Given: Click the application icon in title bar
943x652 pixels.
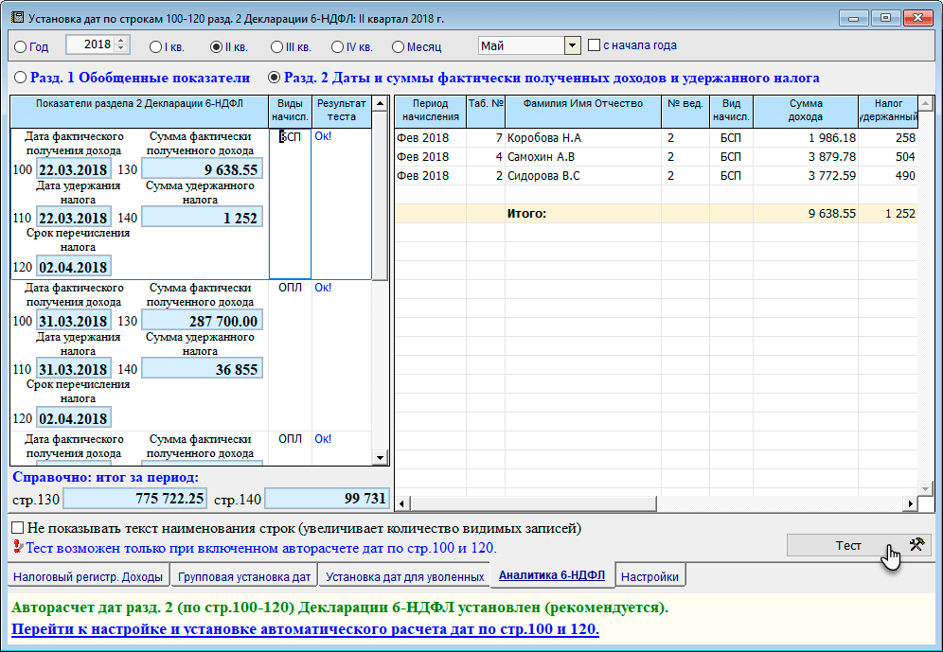Looking at the screenshot, I should tap(18, 17).
